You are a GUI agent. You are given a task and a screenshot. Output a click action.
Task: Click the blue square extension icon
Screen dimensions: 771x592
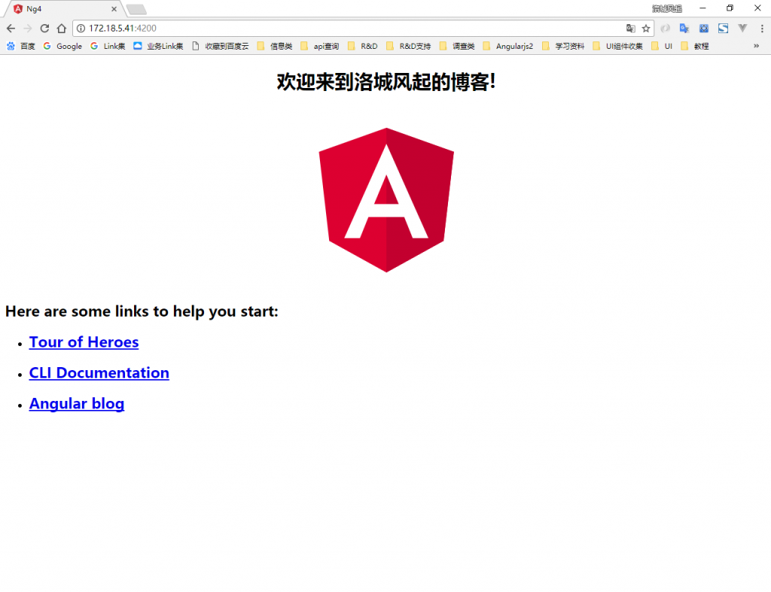point(704,29)
